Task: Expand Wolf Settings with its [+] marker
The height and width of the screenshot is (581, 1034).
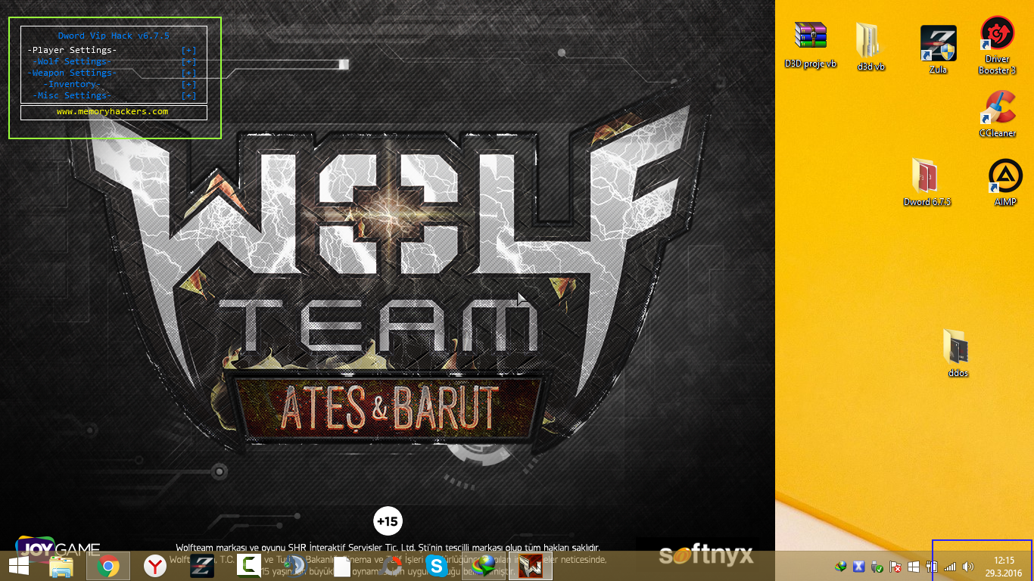Action: coord(189,61)
